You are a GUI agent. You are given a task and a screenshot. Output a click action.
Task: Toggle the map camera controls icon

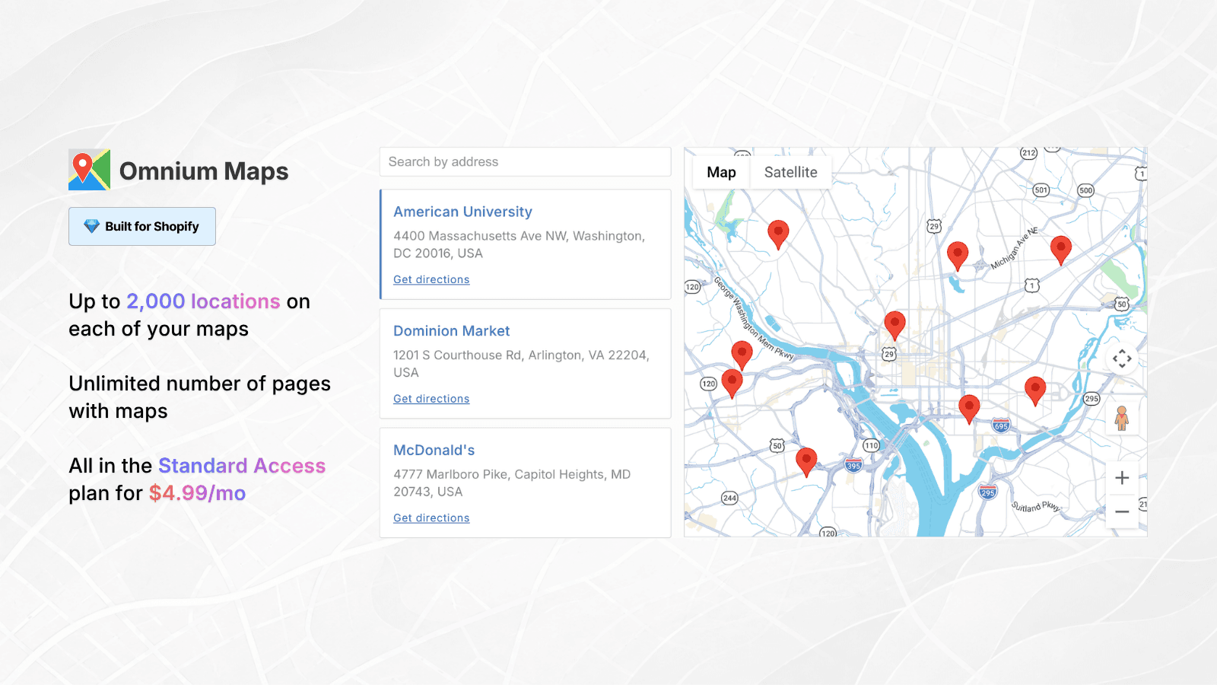tap(1122, 358)
